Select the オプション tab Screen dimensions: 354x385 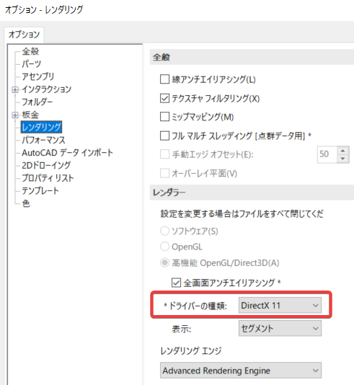[x=24, y=35]
